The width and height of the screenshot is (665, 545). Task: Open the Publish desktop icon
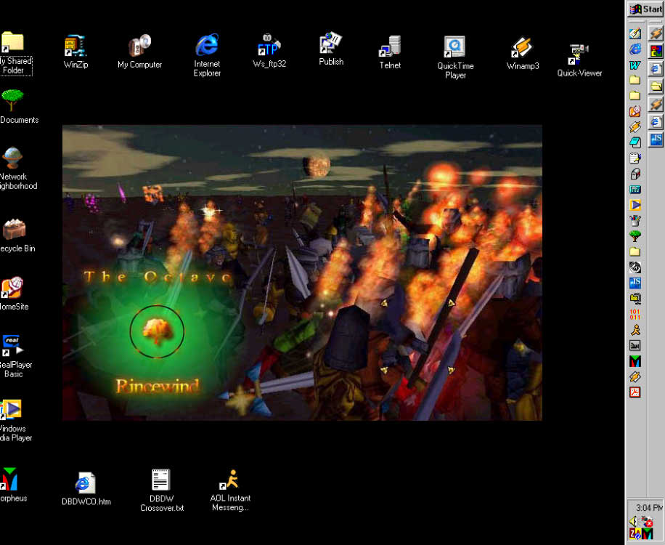331,45
